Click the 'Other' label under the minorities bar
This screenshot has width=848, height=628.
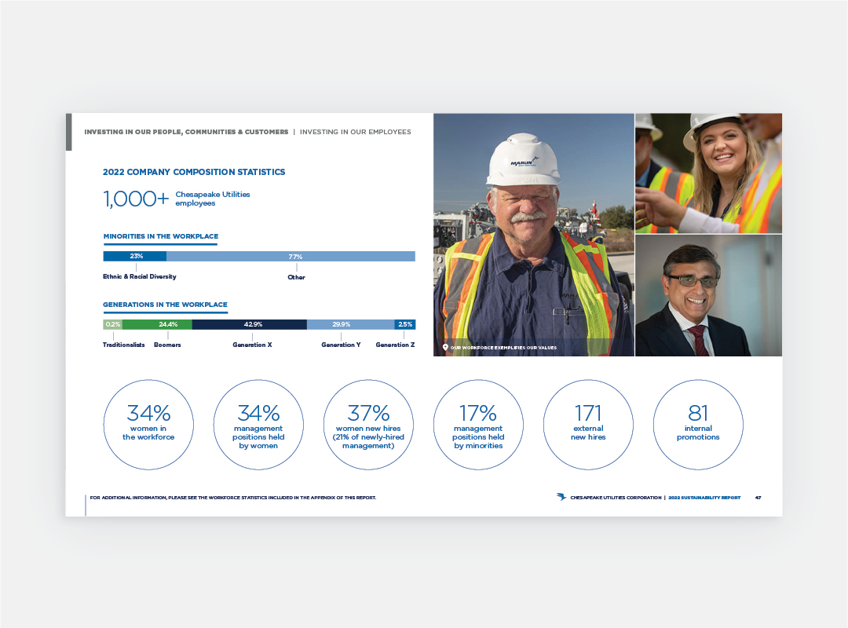coord(296,277)
